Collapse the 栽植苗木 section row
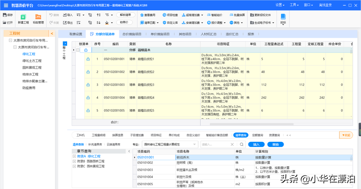This screenshot has width=361, height=189. [78, 50]
